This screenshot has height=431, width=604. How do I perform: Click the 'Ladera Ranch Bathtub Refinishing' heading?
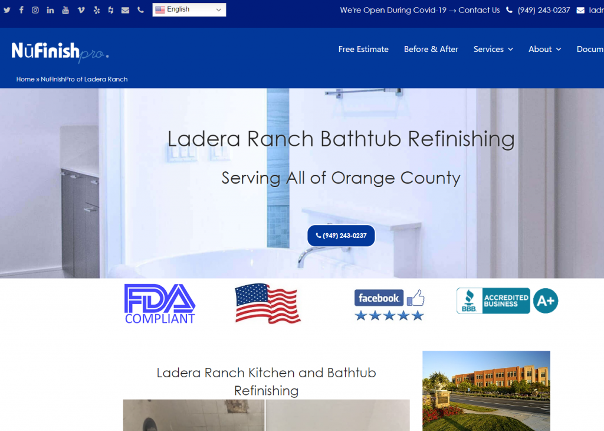pos(341,139)
